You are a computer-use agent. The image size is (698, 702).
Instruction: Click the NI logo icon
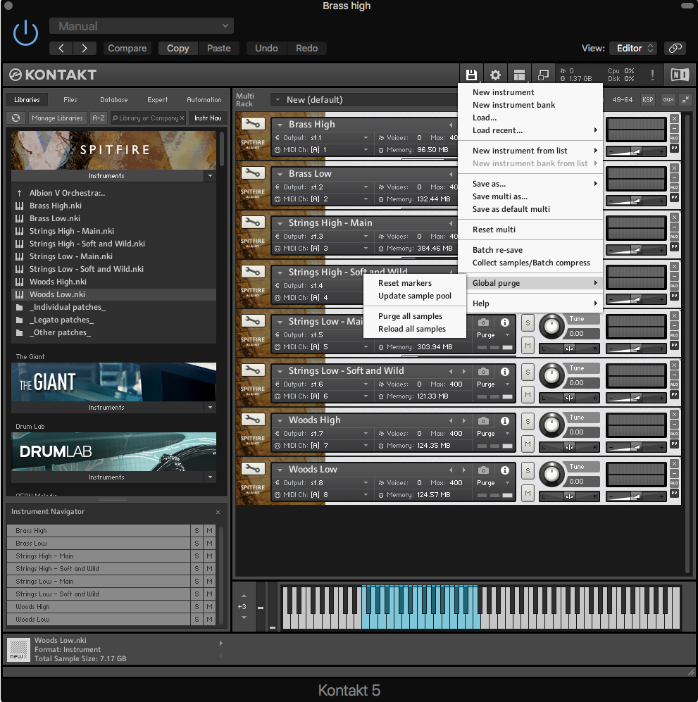coord(679,75)
